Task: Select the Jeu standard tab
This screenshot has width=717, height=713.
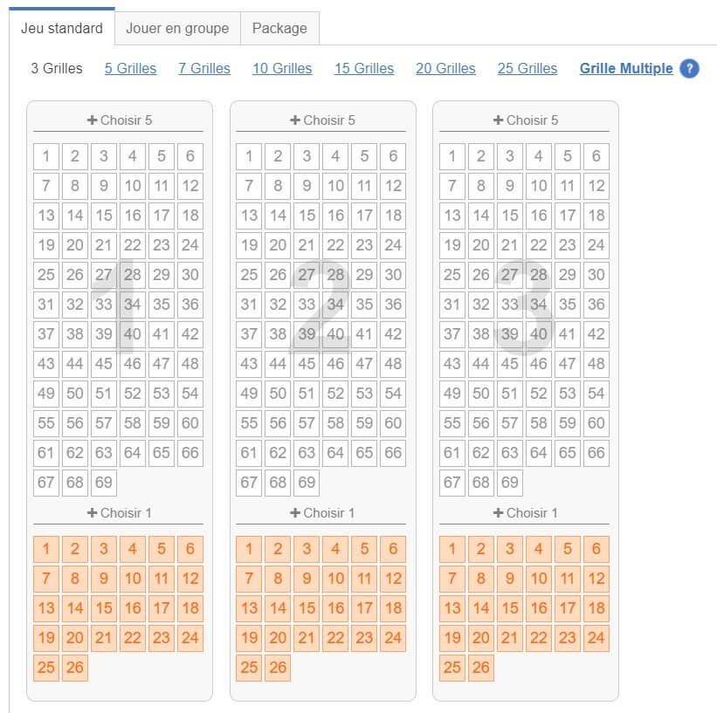Action: 62,28
